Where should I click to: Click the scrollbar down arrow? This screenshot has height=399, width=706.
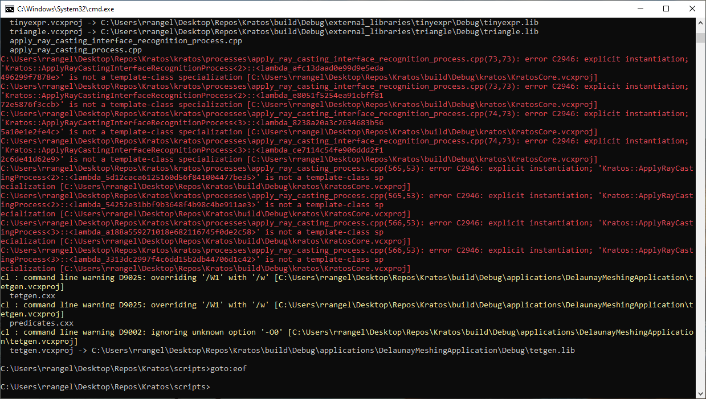(701, 393)
